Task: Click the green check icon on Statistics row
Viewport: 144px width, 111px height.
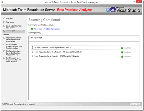Action: (x=122, y=56)
